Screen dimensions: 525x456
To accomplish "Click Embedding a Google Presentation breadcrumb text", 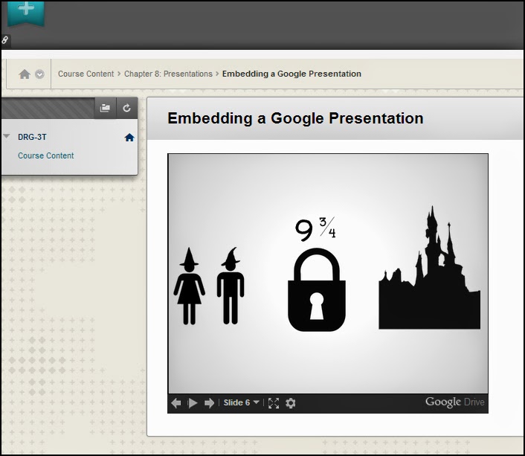I will coord(292,74).
